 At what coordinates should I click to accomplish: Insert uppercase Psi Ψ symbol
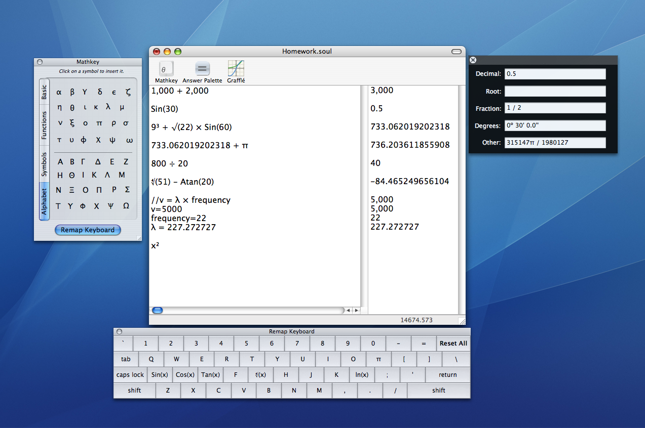point(110,206)
